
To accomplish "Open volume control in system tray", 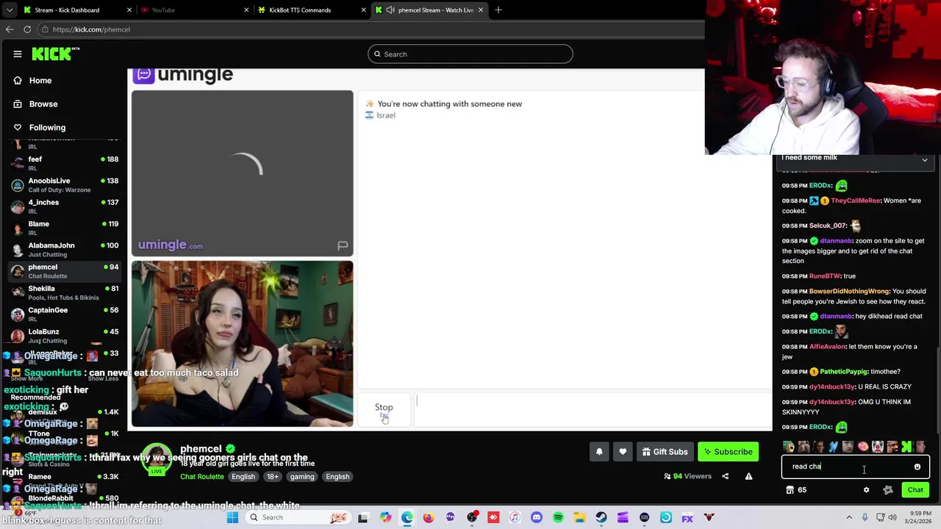I will pyautogui.click(x=892, y=517).
